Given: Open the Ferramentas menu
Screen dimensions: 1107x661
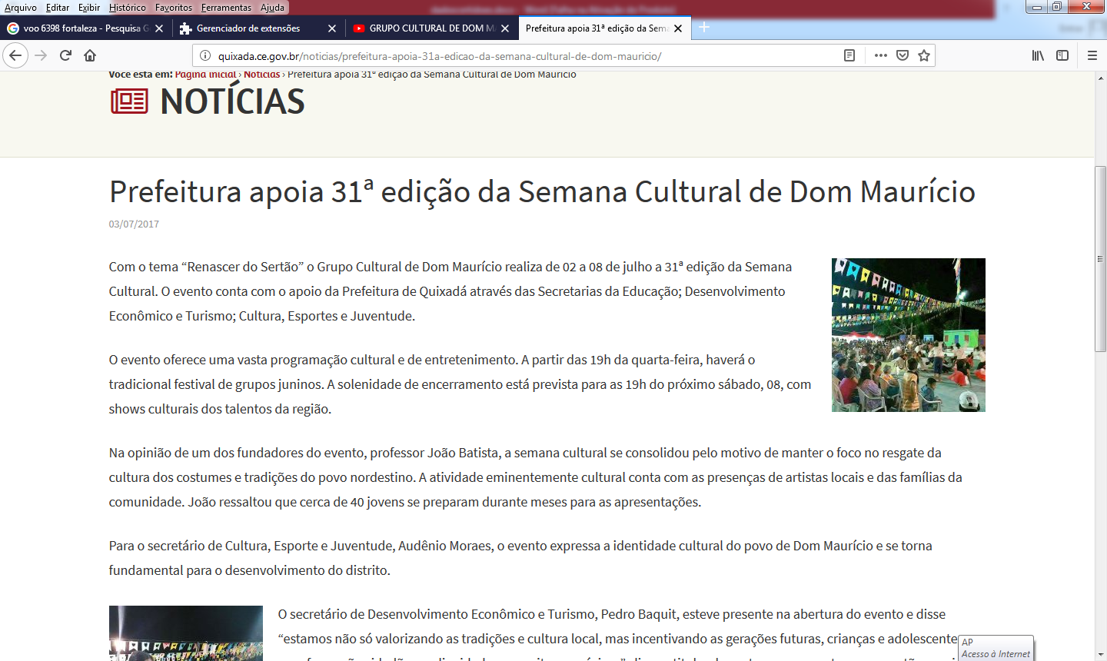Looking at the screenshot, I should (226, 7).
